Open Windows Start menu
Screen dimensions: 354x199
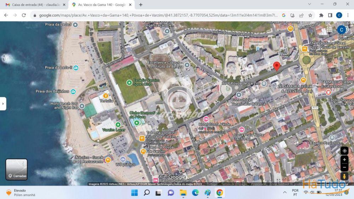pyautogui.click(x=135, y=193)
